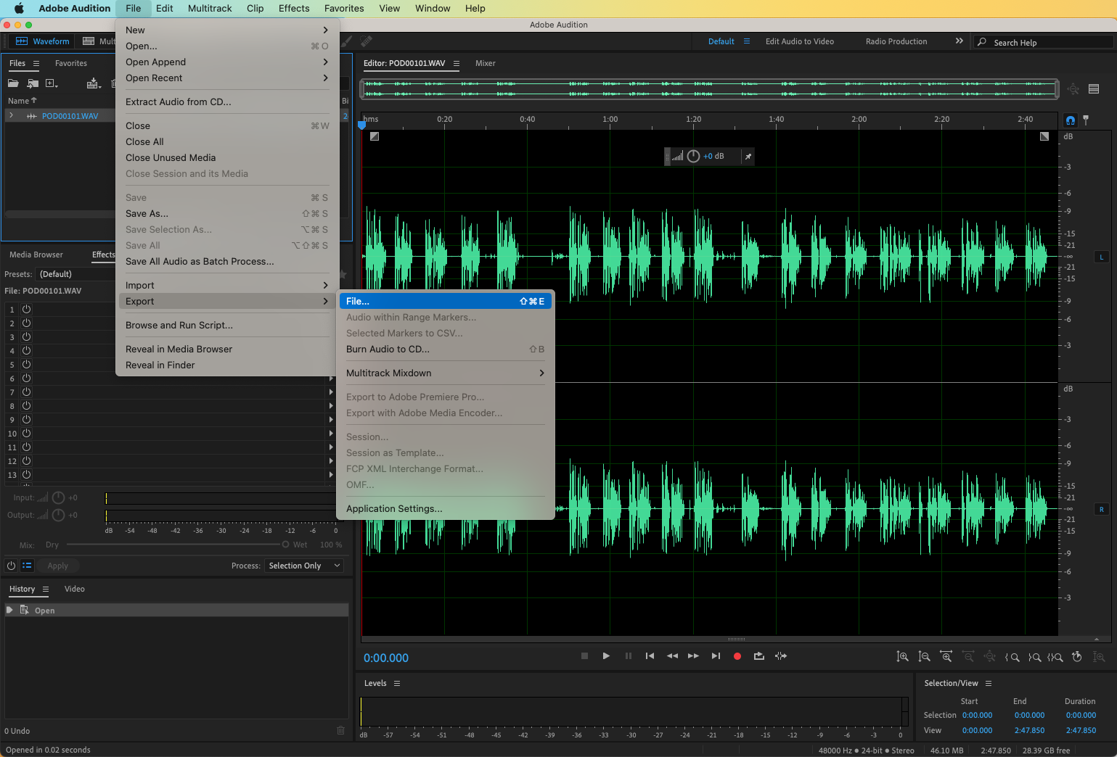Open Multitrack Mixdown submenu

[x=445, y=373]
